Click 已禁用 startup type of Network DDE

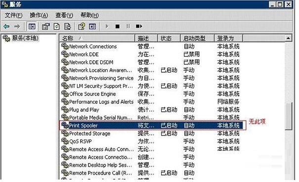(x=191, y=54)
